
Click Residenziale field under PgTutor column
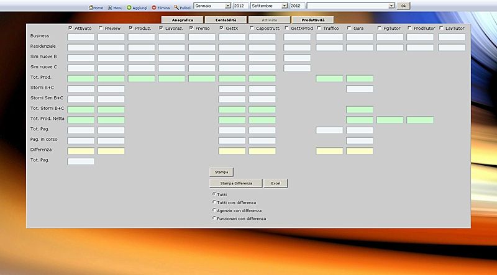[x=390, y=48]
